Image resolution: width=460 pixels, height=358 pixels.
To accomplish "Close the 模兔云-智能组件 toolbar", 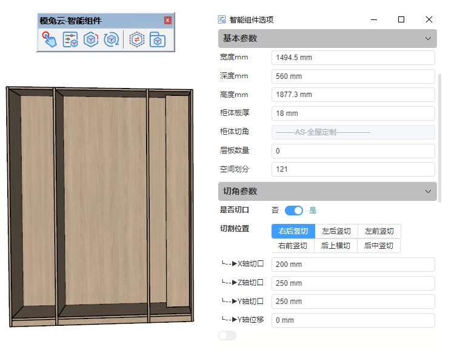I will pos(168,21).
